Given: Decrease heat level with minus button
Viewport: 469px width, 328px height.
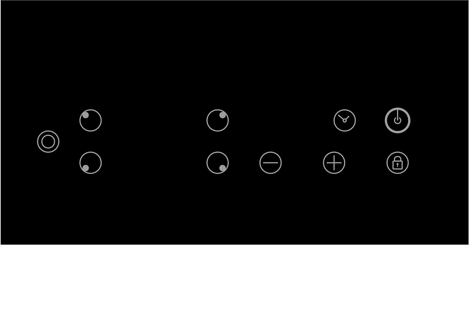Looking at the screenshot, I should tap(270, 163).
